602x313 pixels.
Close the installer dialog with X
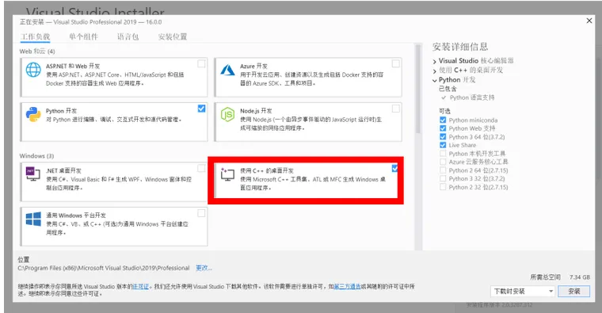point(589,21)
